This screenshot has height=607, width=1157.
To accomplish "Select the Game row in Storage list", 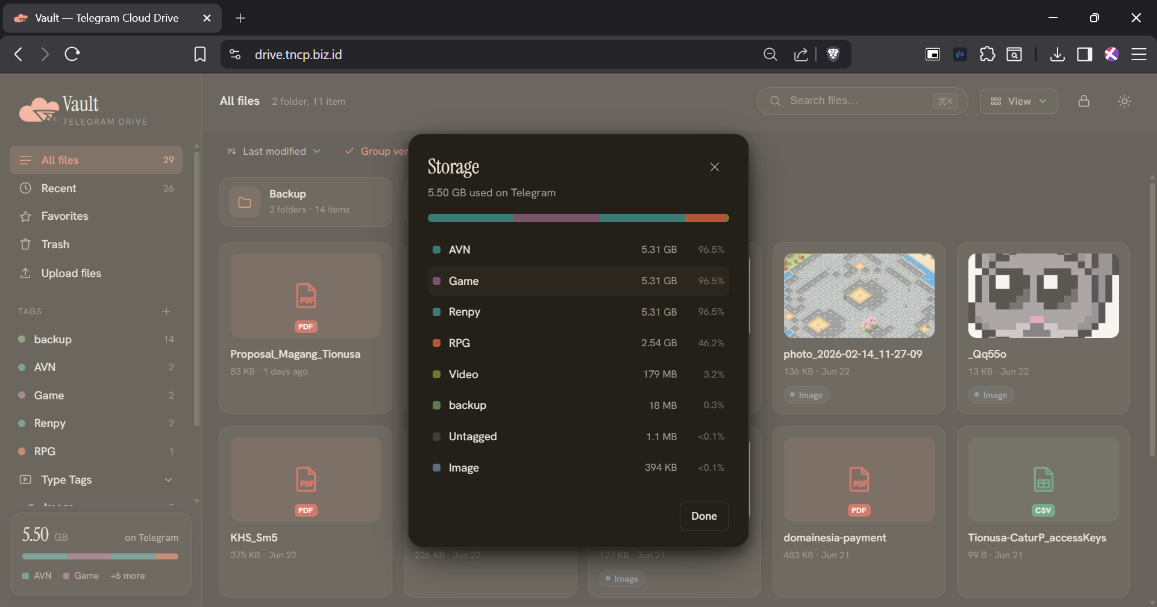I will pos(578,281).
